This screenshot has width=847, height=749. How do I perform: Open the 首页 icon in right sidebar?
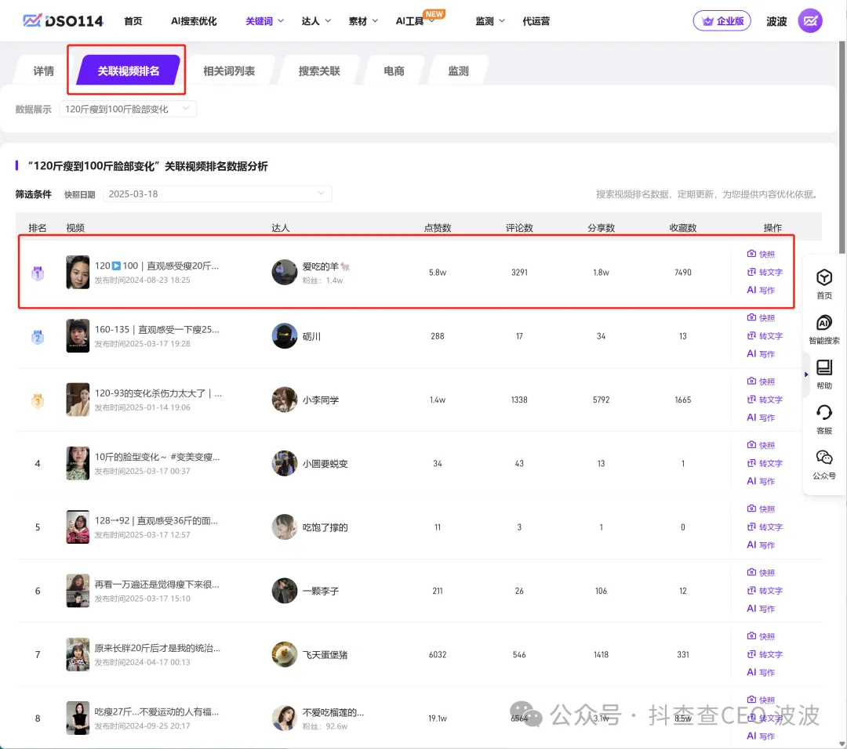pyautogui.click(x=823, y=277)
